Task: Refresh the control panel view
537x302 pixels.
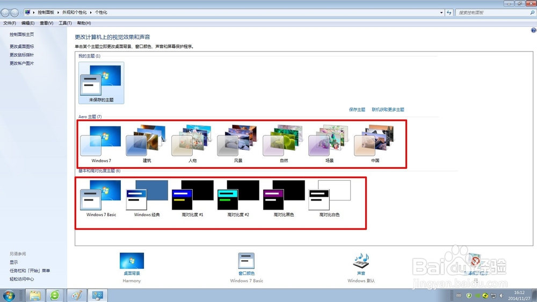Action: (449, 12)
